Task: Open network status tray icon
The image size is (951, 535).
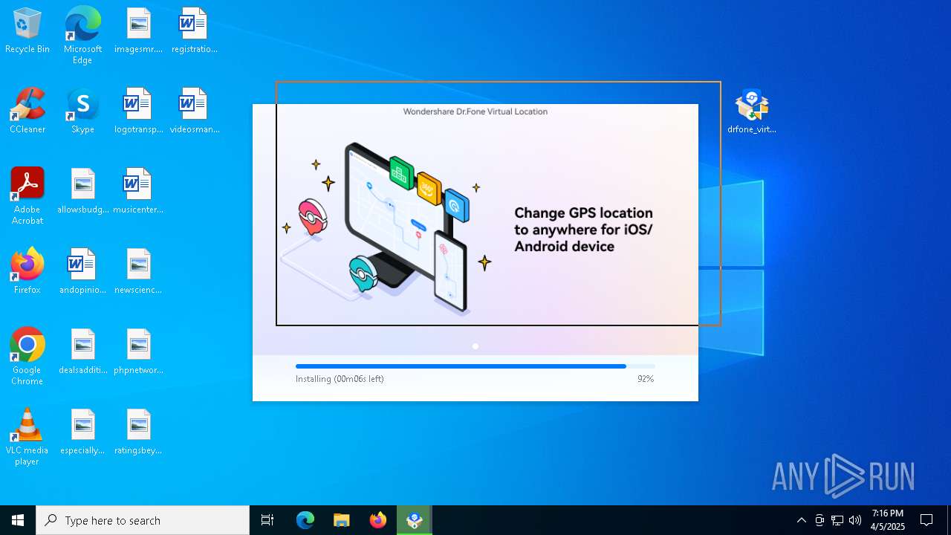Action: [x=837, y=520]
